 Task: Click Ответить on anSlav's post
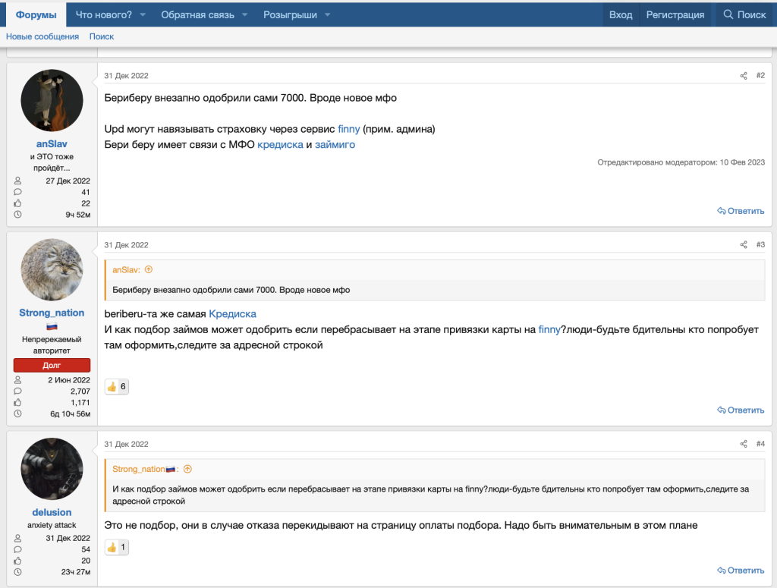click(741, 211)
